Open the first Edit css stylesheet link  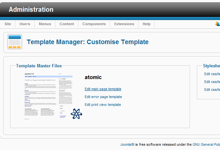pyautogui.click(x=212, y=74)
